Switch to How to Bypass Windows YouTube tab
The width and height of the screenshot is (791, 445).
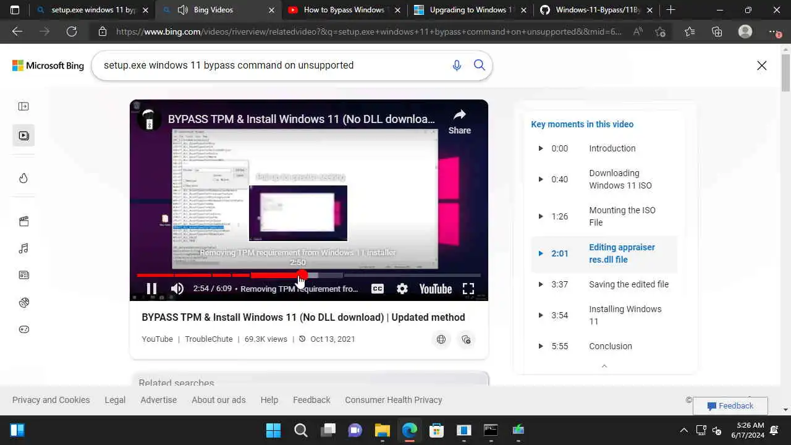point(344,10)
